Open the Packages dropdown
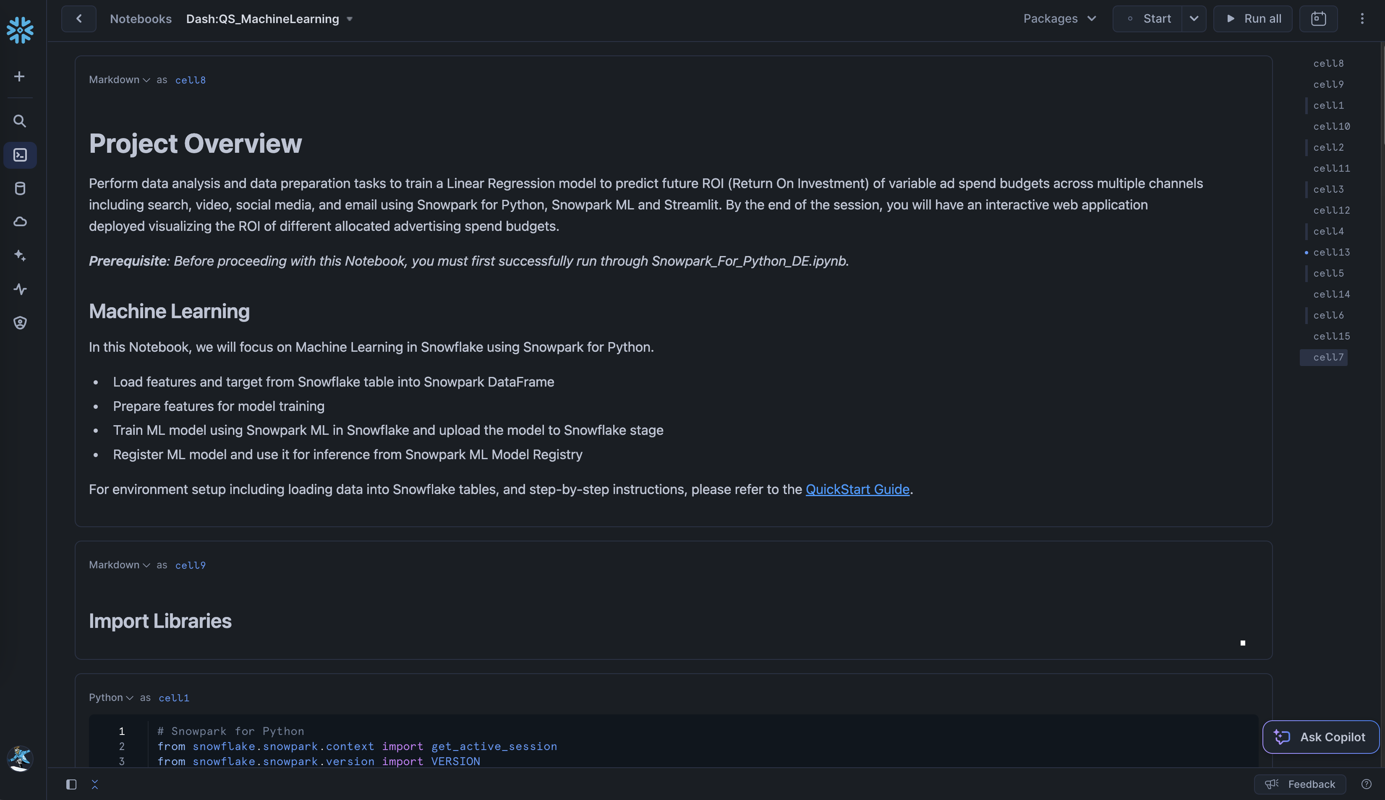Image resolution: width=1385 pixels, height=800 pixels. pyautogui.click(x=1060, y=19)
